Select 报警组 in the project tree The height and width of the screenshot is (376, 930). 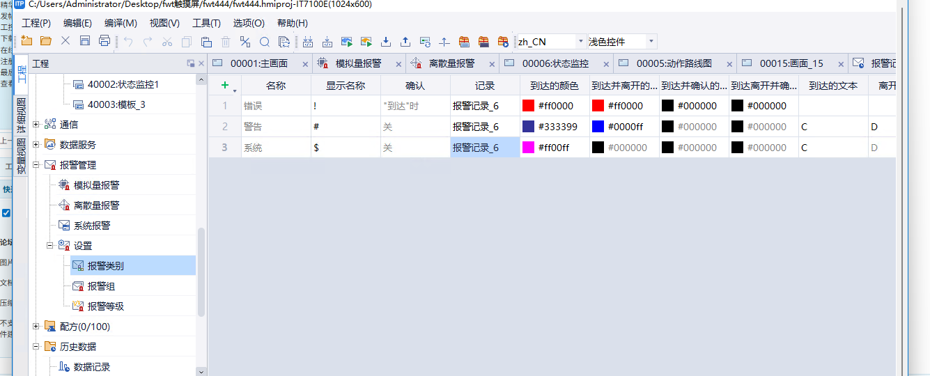point(101,286)
